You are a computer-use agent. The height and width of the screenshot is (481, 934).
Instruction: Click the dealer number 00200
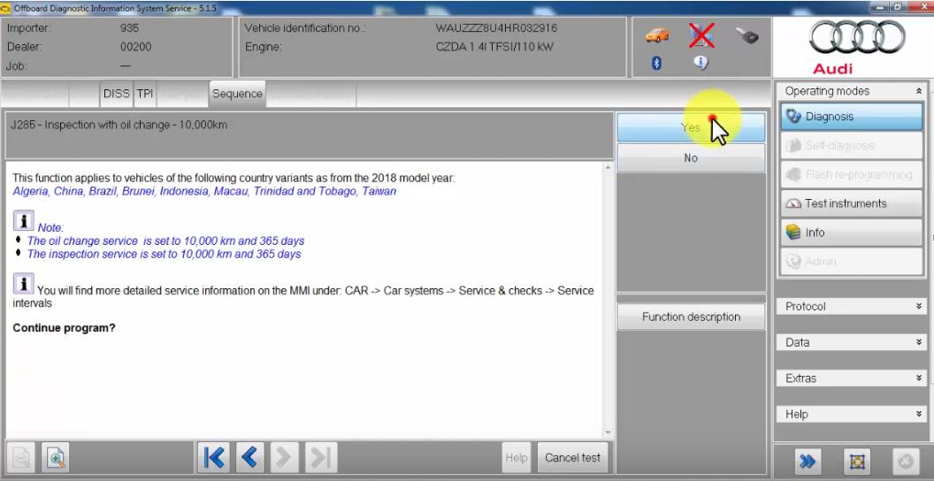pyautogui.click(x=136, y=47)
